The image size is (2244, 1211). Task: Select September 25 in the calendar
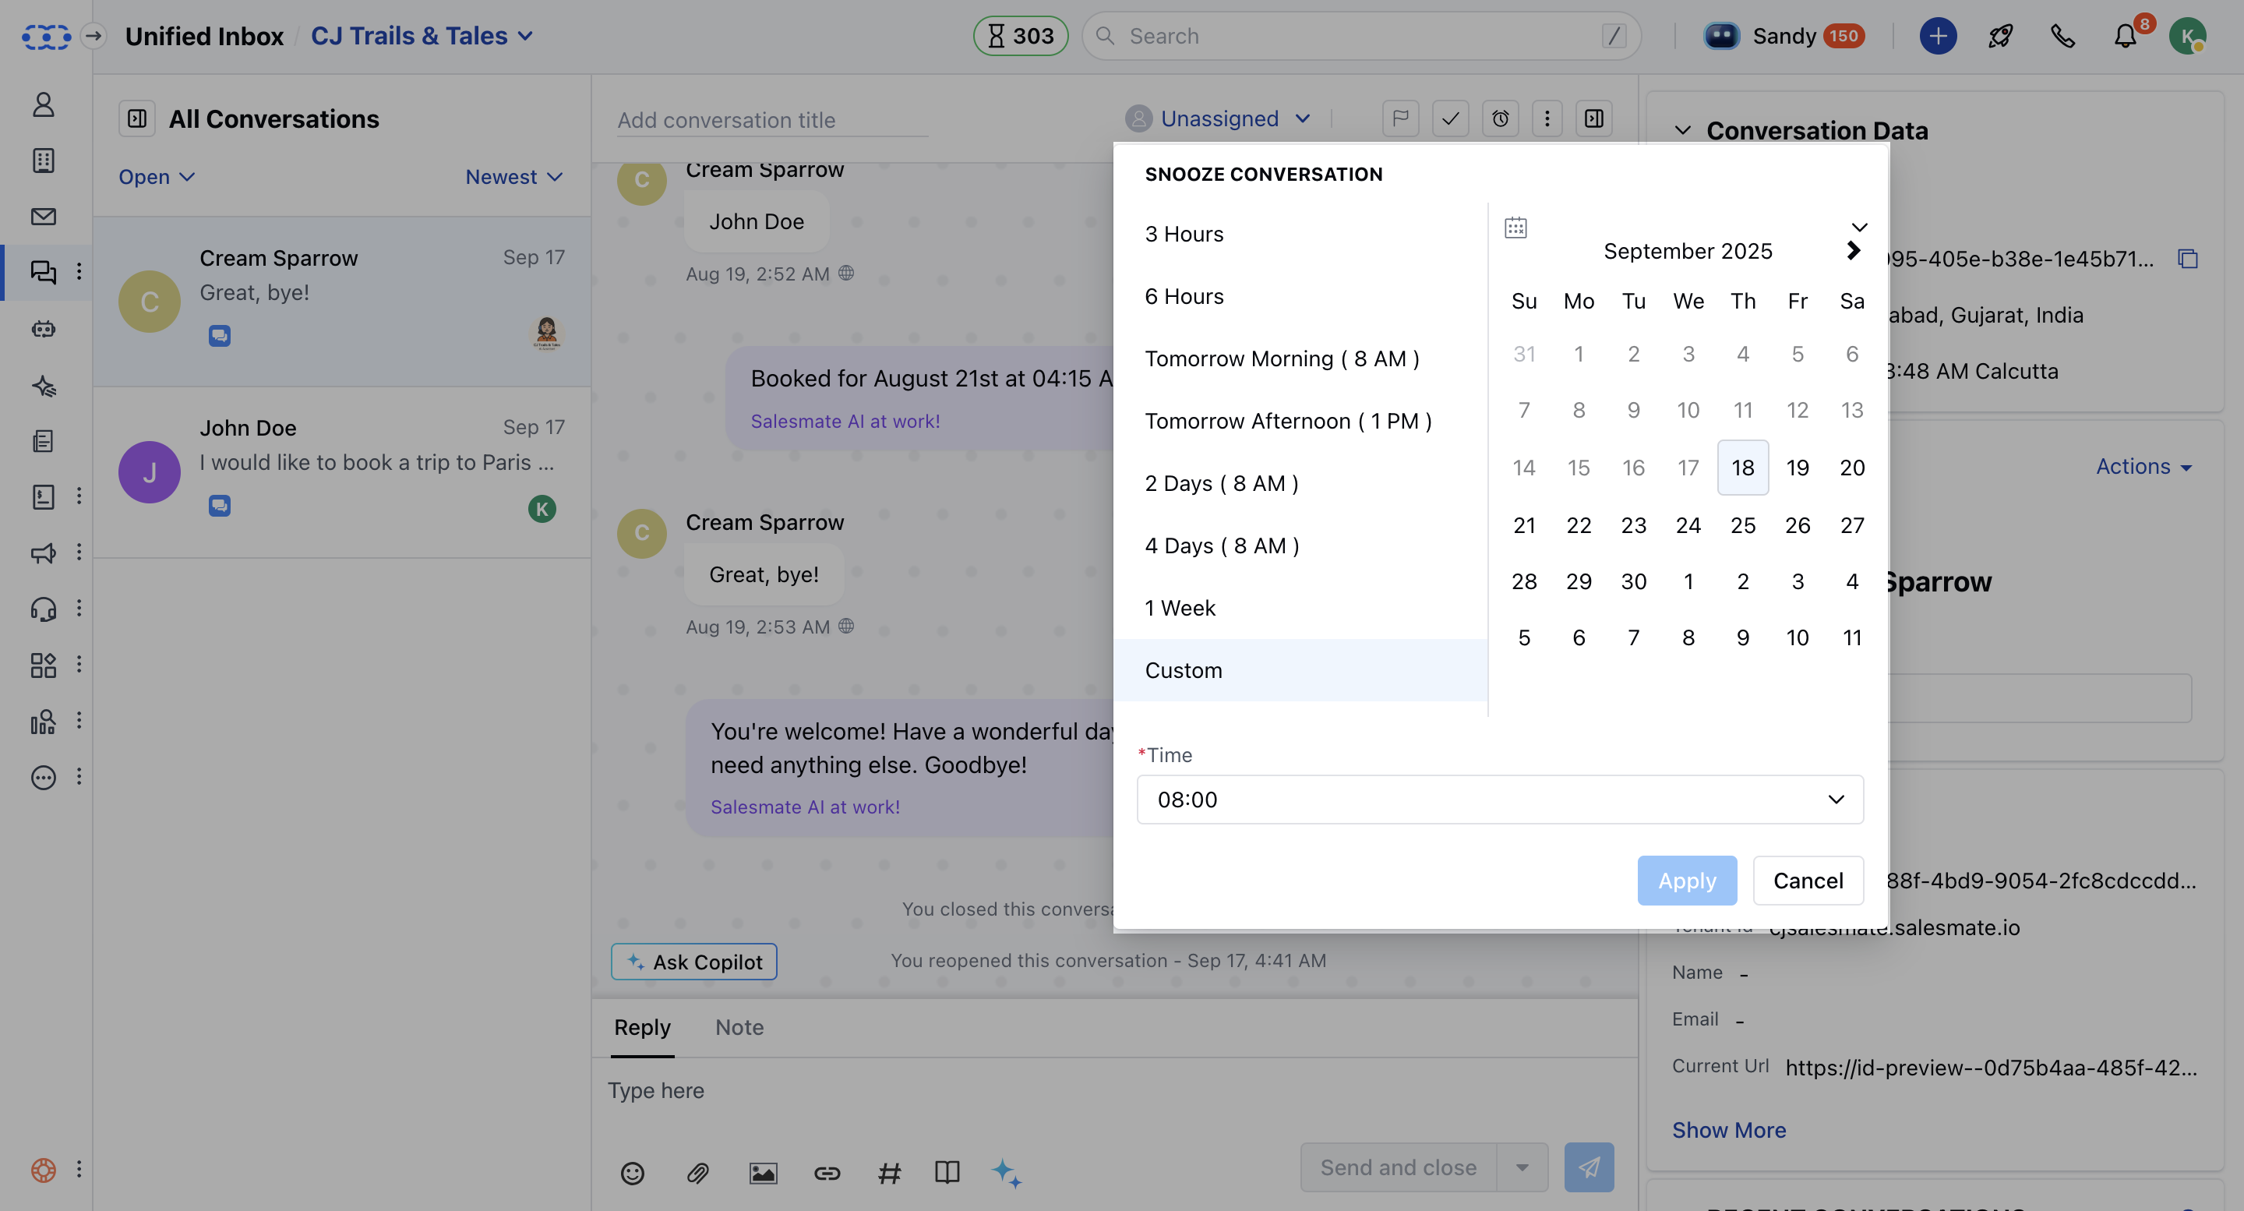point(1742,524)
